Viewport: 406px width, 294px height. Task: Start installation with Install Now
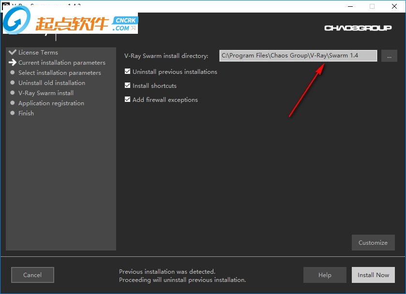tap(373, 275)
